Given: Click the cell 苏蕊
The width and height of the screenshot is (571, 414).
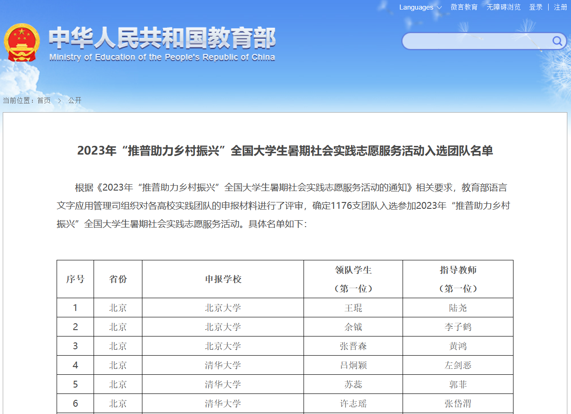Looking at the screenshot, I should (353, 384).
